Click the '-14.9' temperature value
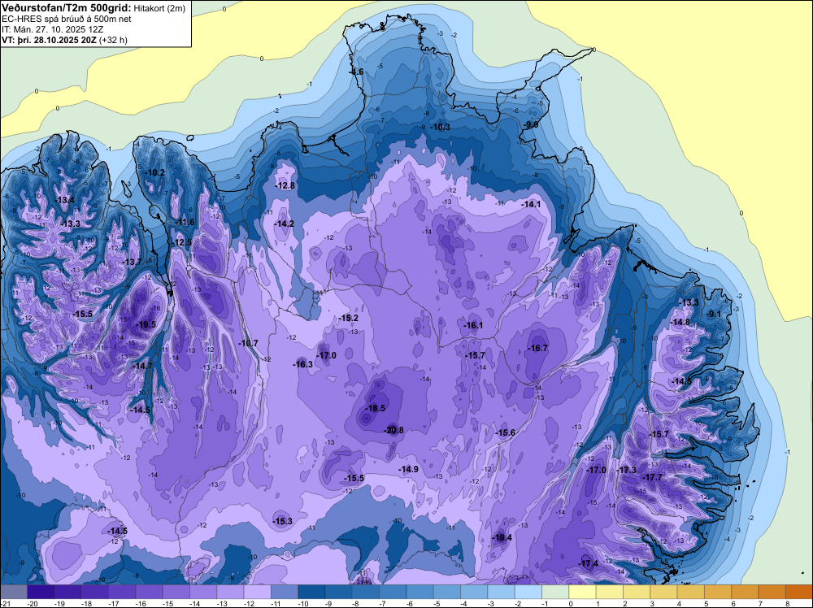 (x=408, y=469)
